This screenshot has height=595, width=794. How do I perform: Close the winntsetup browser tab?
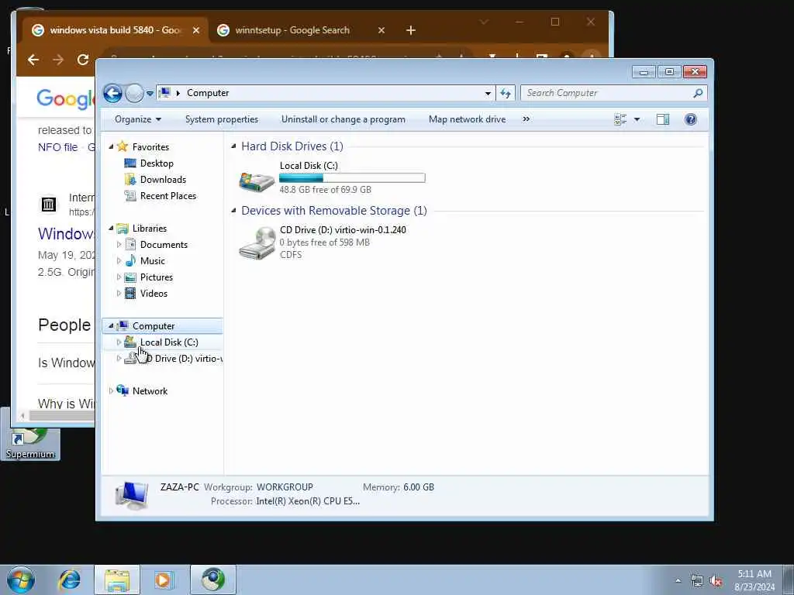(381, 30)
